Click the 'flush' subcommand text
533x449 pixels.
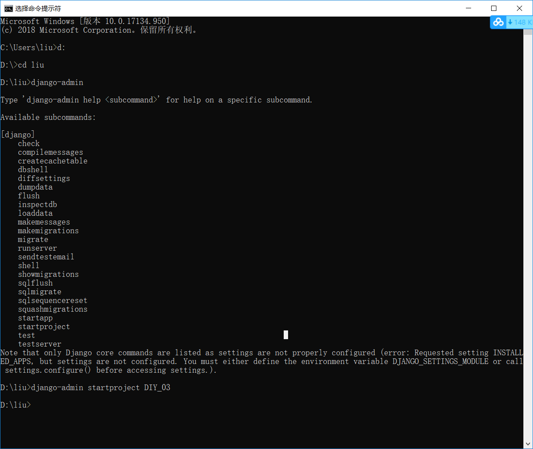pyautogui.click(x=29, y=196)
